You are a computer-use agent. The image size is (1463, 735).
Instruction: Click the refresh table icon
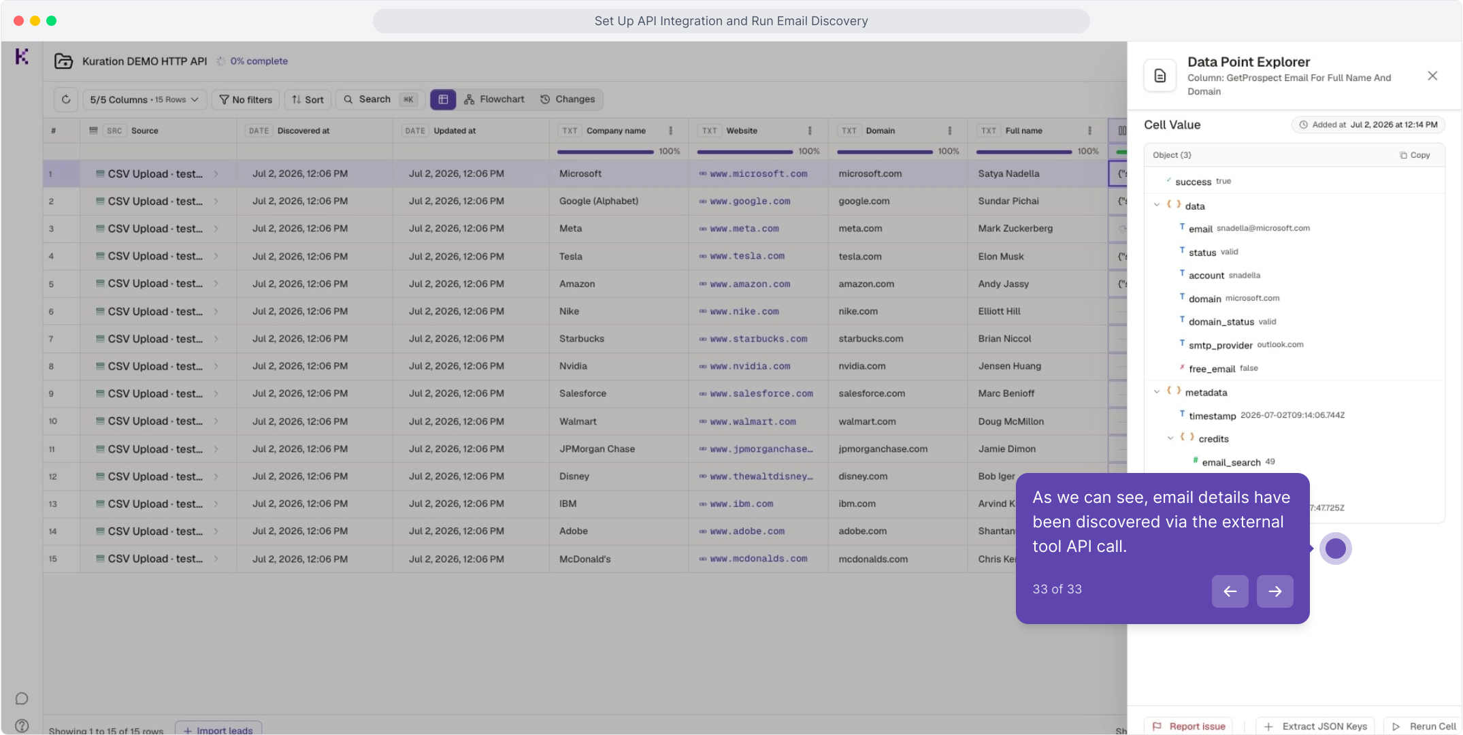point(66,99)
